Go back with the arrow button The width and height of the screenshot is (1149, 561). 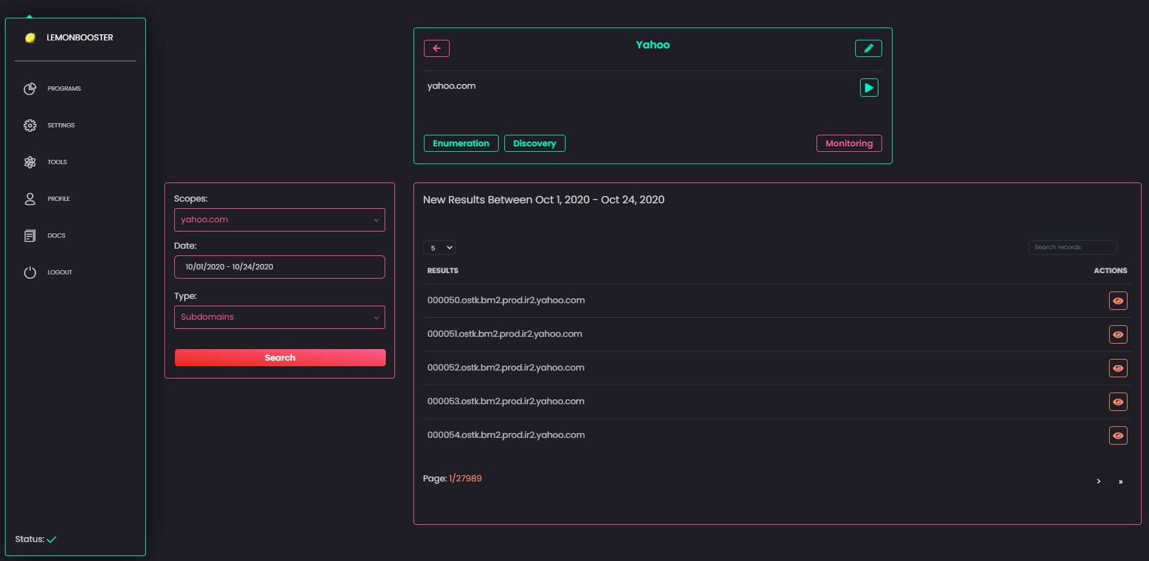pyautogui.click(x=437, y=48)
